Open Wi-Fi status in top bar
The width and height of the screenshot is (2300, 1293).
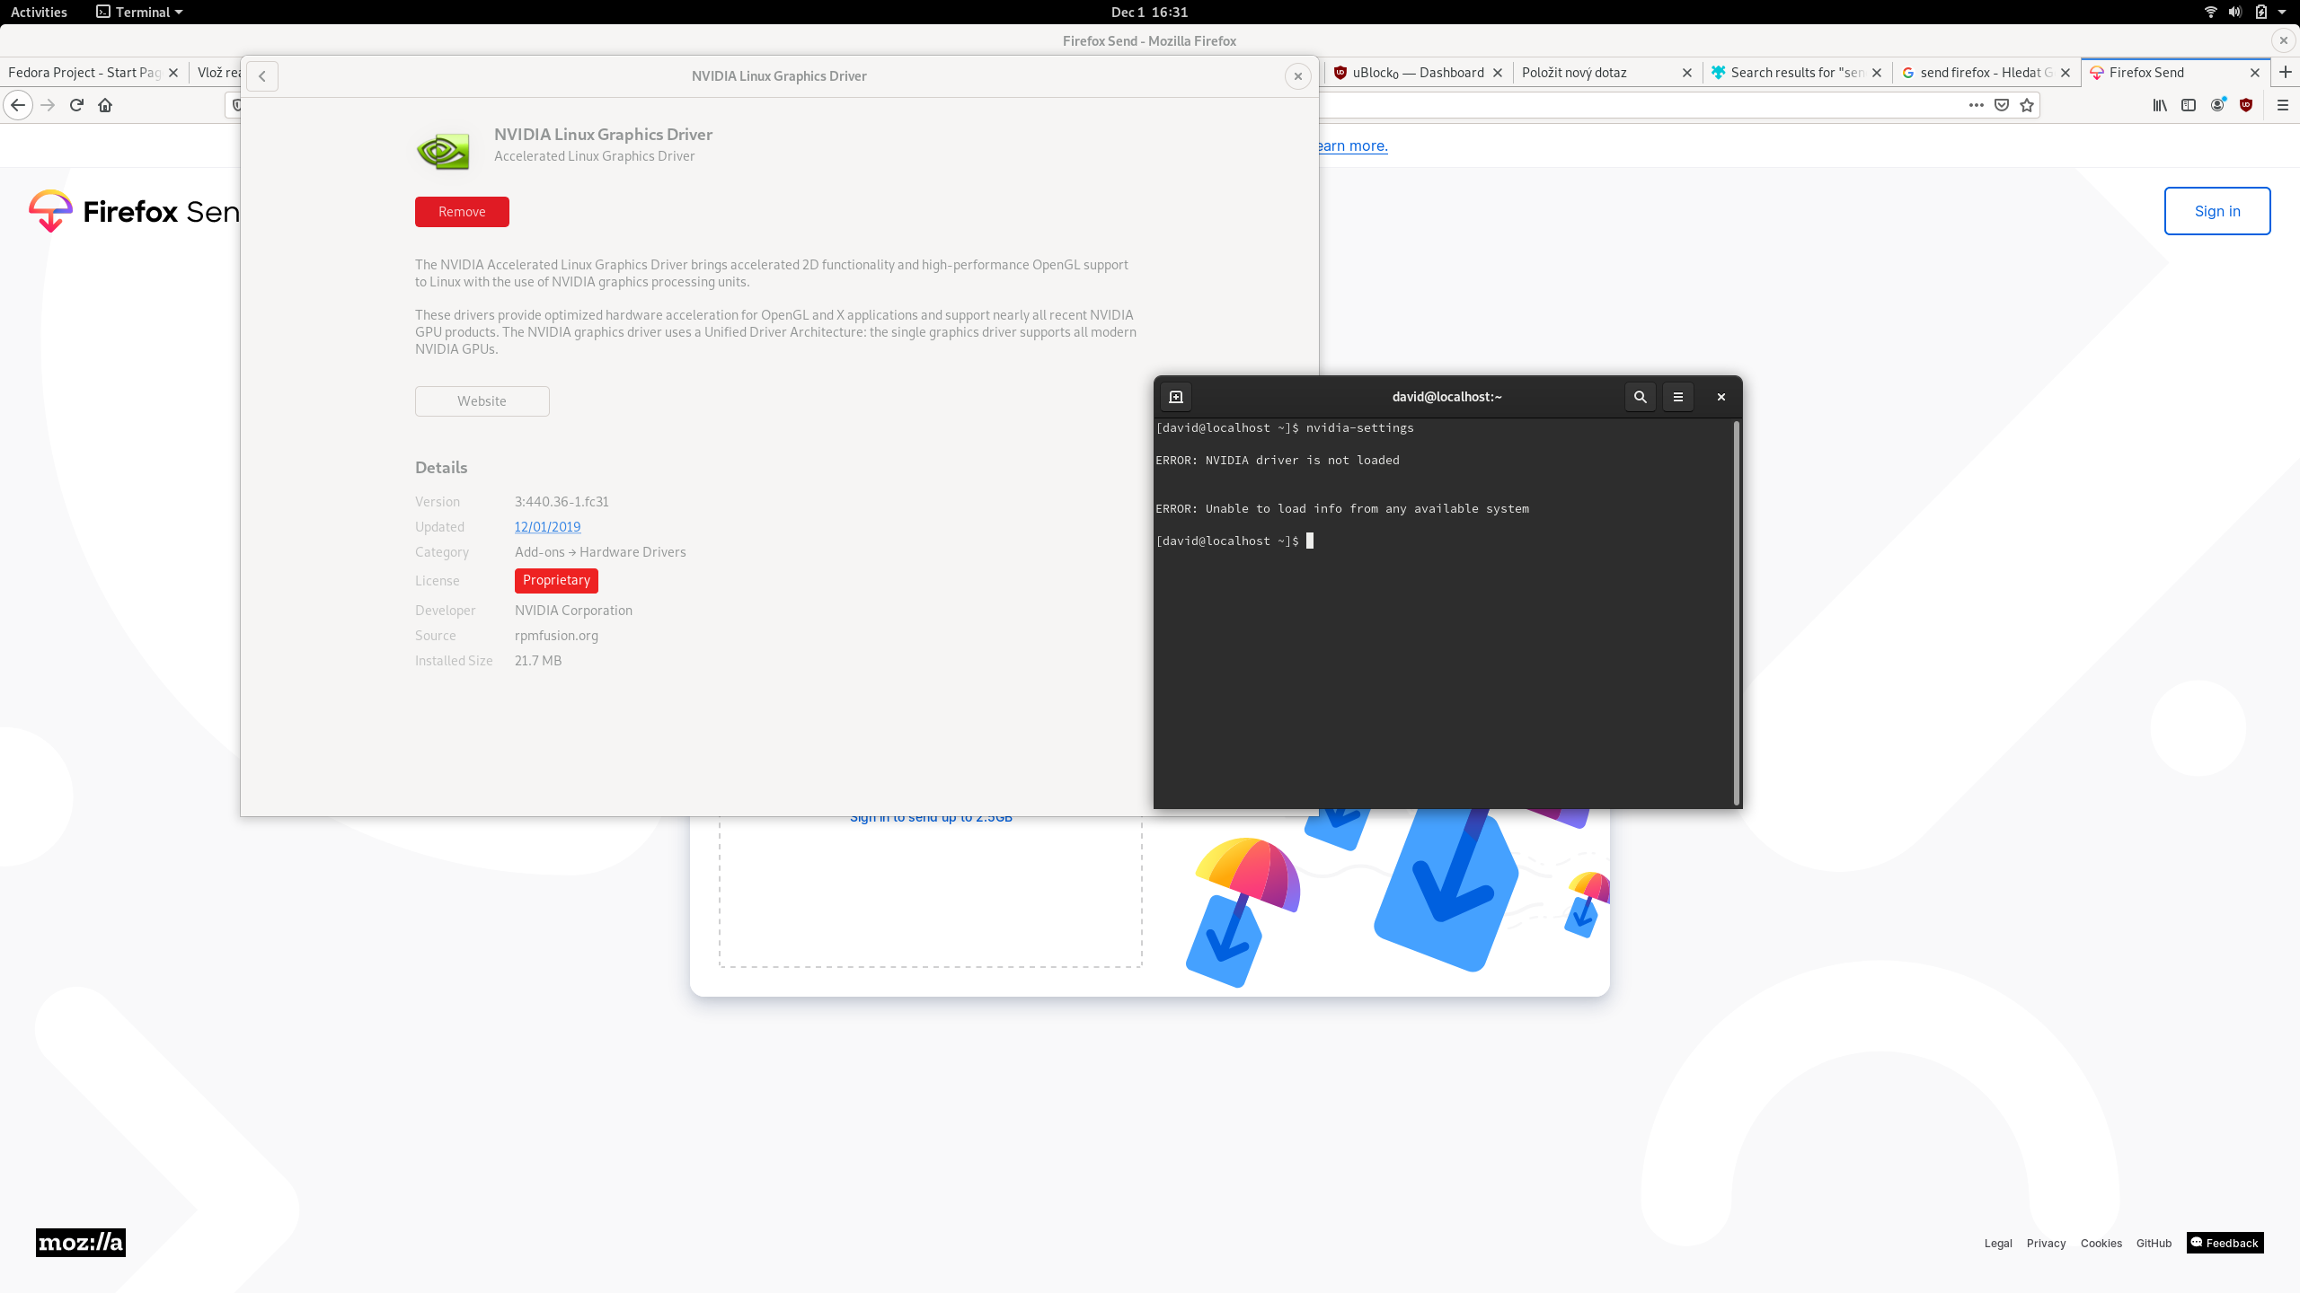click(2211, 12)
